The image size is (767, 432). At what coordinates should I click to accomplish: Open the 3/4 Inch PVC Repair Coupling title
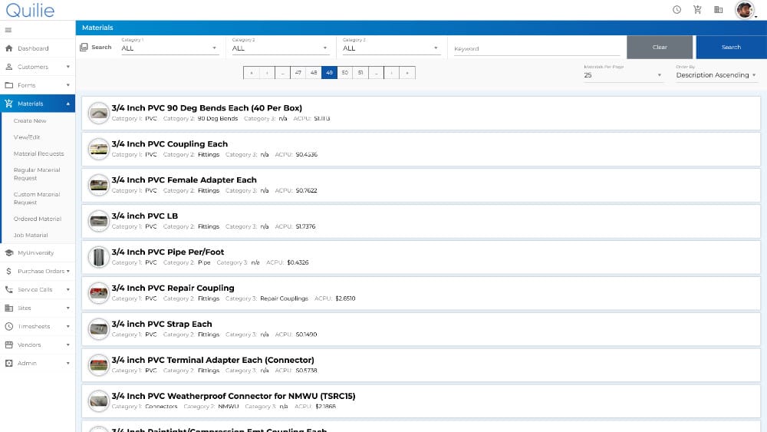[x=173, y=288]
